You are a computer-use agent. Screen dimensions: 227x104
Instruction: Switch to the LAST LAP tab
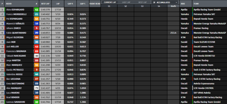pos(126,2)
